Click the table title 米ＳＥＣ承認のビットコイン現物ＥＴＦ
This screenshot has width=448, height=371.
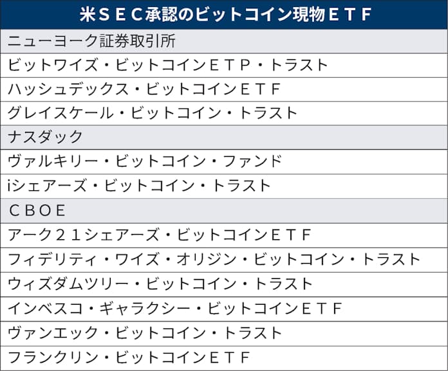(224, 14)
